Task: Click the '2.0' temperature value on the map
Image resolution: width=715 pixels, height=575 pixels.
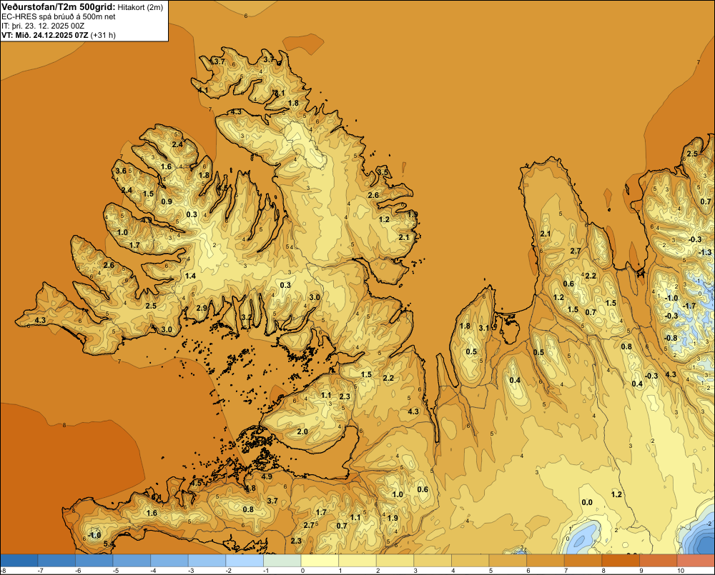Action: pyautogui.click(x=302, y=431)
